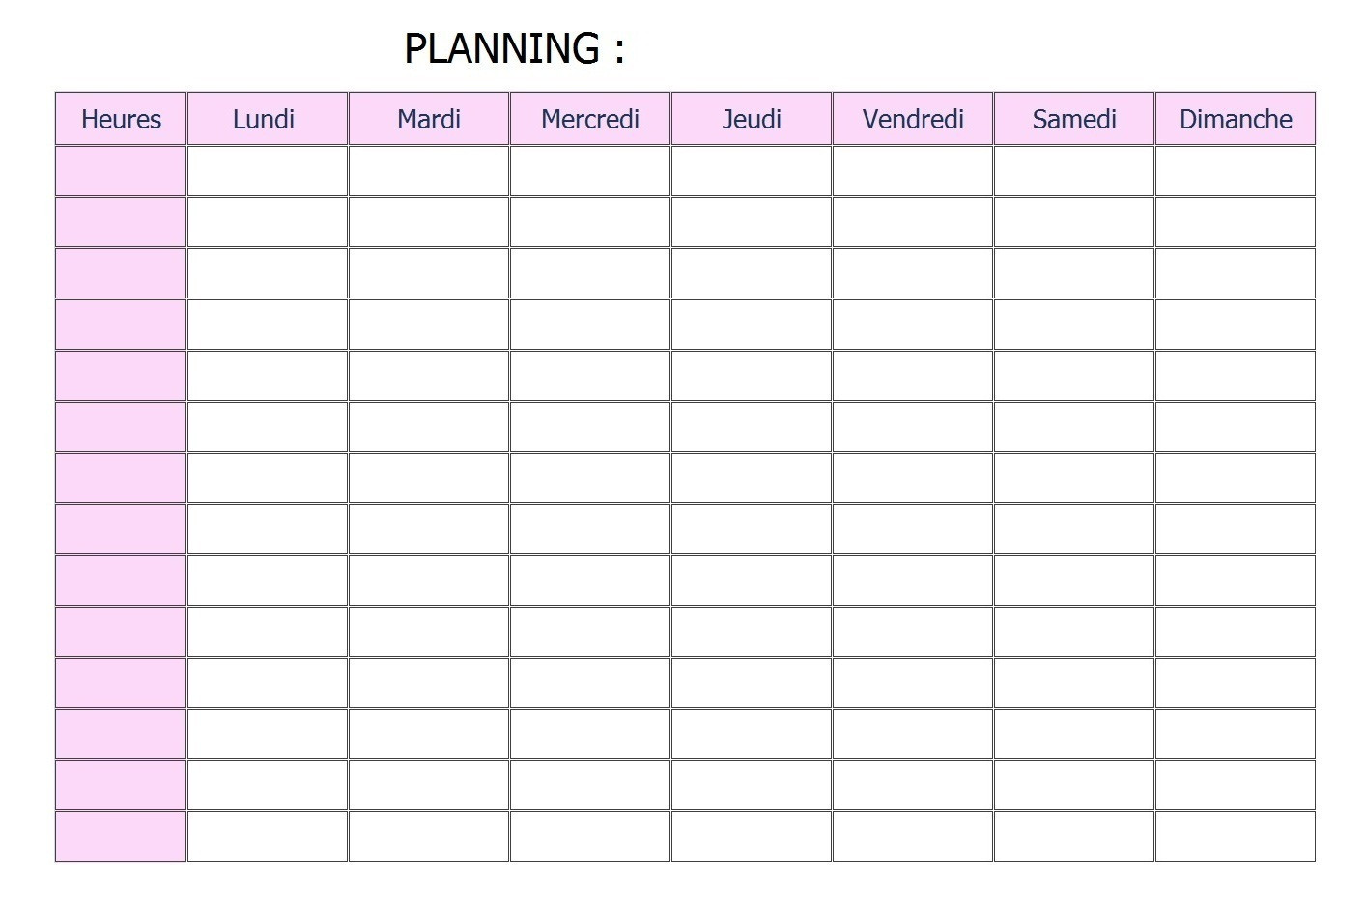
Task: Click the first empty cell under Lundi
Action: point(267,171)
